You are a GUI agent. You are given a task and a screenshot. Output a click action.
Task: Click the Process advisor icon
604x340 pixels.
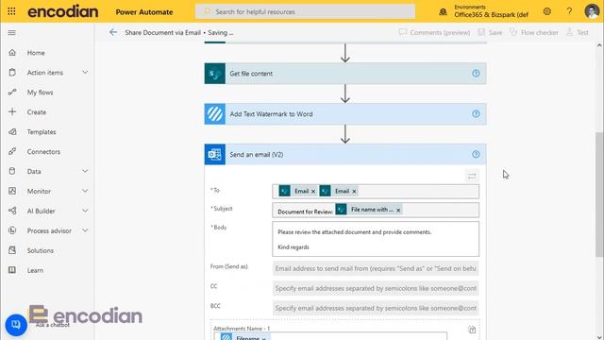click(12, 230)
